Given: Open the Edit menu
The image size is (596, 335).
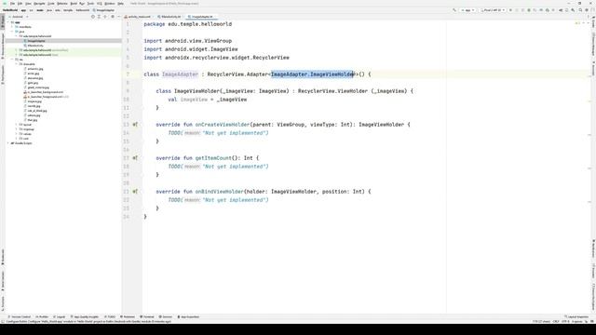Looking at the screenshot, I should click(x=20, y=4).
